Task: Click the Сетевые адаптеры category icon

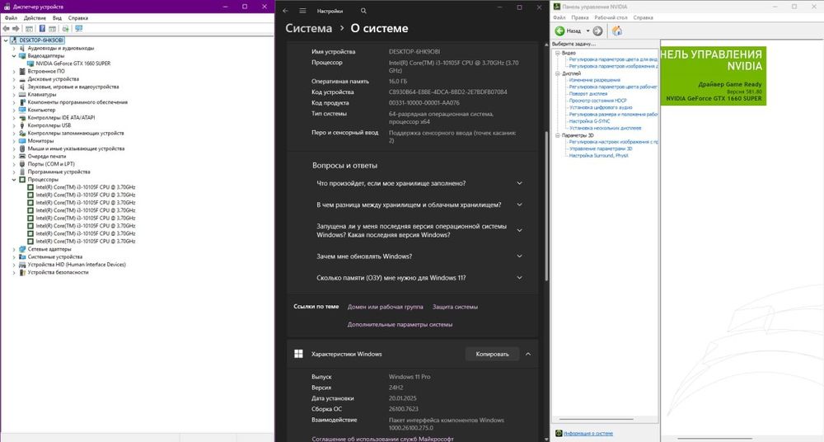Action: coord(22,249)
